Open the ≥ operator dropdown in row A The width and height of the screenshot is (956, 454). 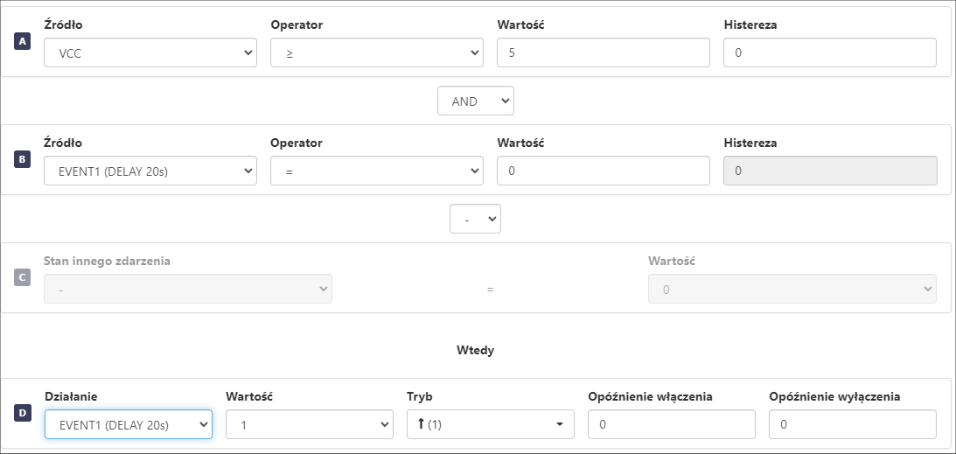pos(377,52)
